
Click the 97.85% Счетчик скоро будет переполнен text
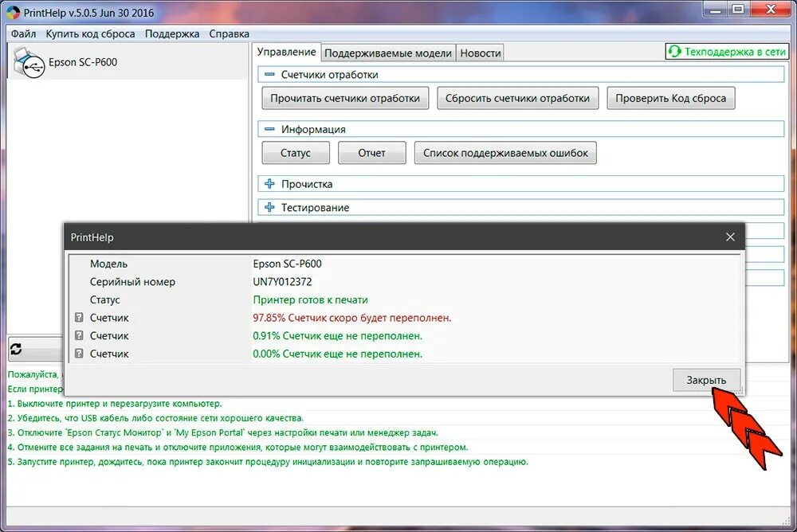pos(351,318)
